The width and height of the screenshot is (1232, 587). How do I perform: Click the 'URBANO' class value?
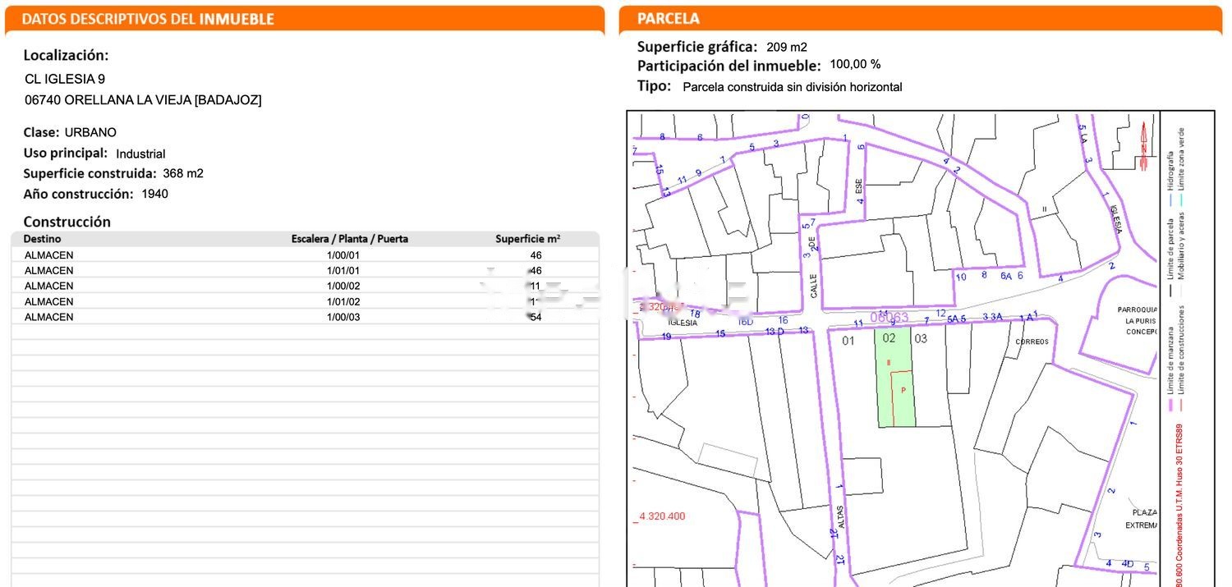click(x=90, y=132)
